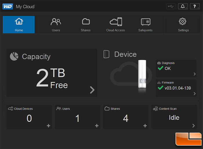Click the Capacity heading text

36,57
